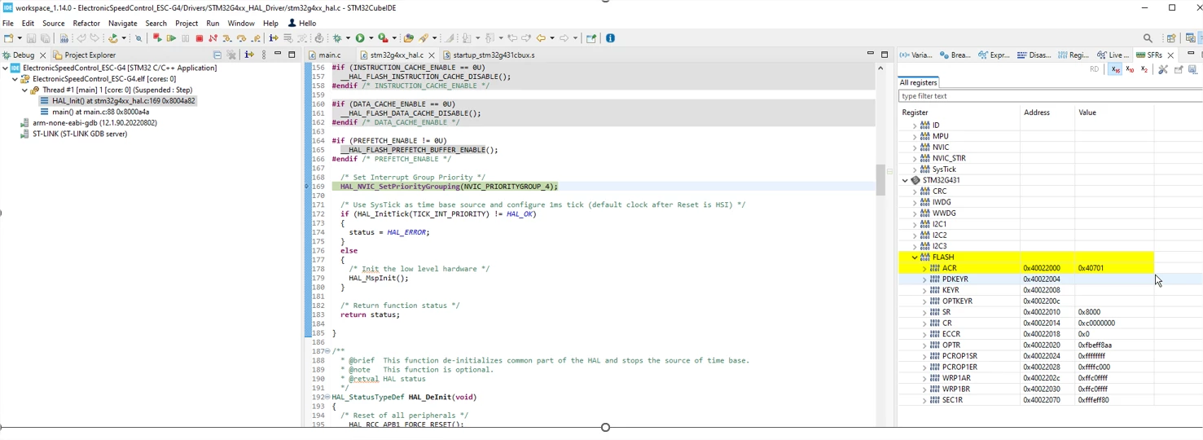Collapse the STM32G431 device node
Image resolution: width=1203 pixels, height=440 pixels.
[x=905, y=180]
